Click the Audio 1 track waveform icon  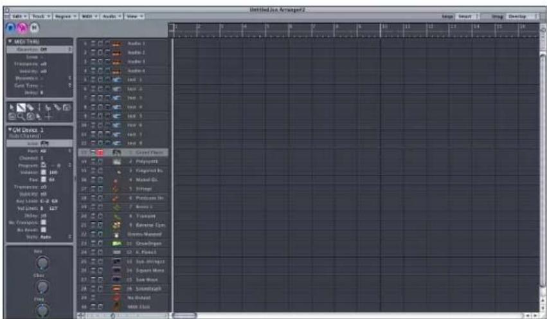pos(117,44)
